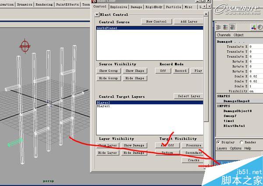This screenshot has width=263, height=186.
Task: Click the Show Layer button
Action: (108, 145)
